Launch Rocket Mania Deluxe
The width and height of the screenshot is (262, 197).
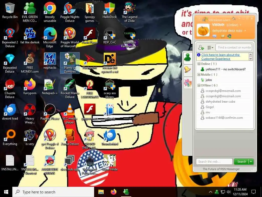(70, 88)
